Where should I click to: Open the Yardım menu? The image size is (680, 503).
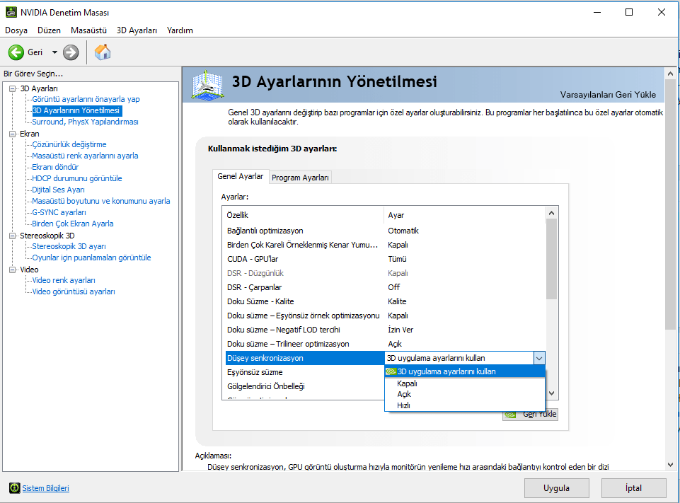[180, 30]
